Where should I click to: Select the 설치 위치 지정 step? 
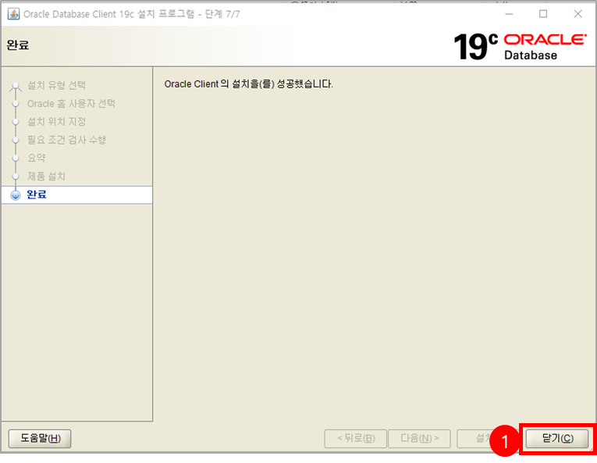click(56, 122)
